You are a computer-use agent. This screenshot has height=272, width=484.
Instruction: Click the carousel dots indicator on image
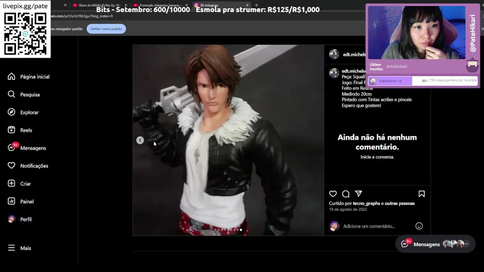[228, 230]
